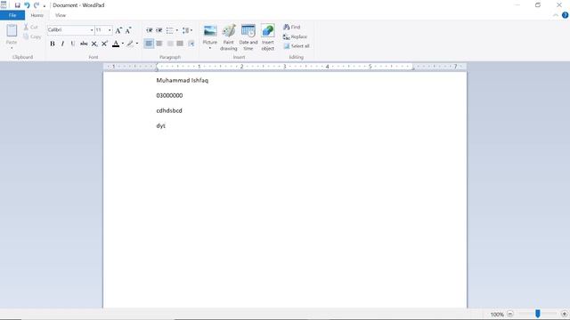Insert a Picture
The width and height of the screenshot is (570, 320).
click(x=210, y=34)
